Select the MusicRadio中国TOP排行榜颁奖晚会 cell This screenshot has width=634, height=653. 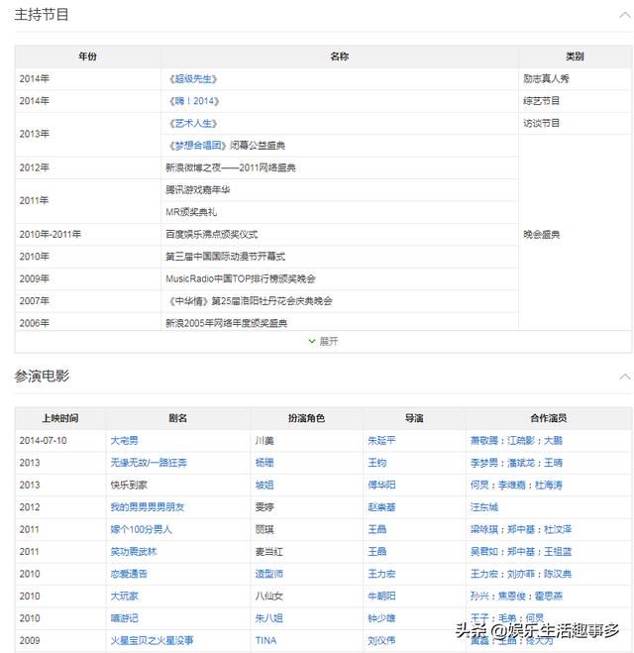pos(340,278)
